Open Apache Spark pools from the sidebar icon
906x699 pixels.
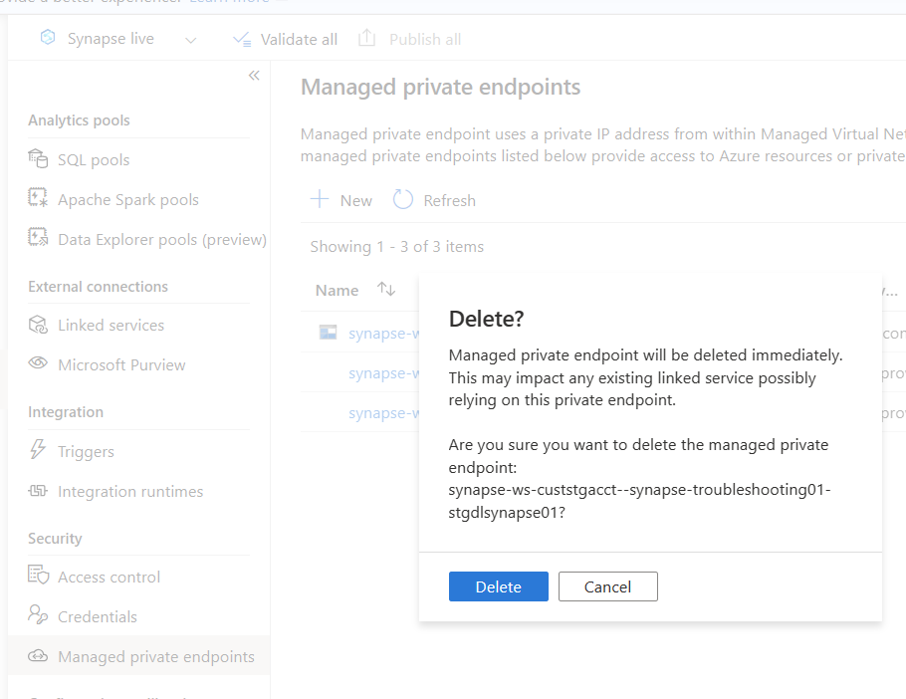click(x=37, y=199)
